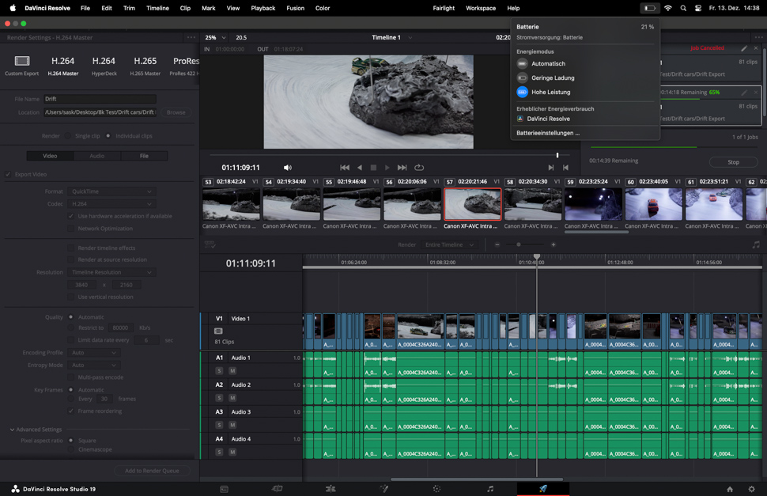767x496 pixels.
Task: Edit the cancelled render job pencil icon
Action: (744, 48)
